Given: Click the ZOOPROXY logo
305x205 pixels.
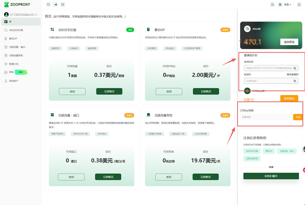Looking at the screenshot, I should click(17, 4).
